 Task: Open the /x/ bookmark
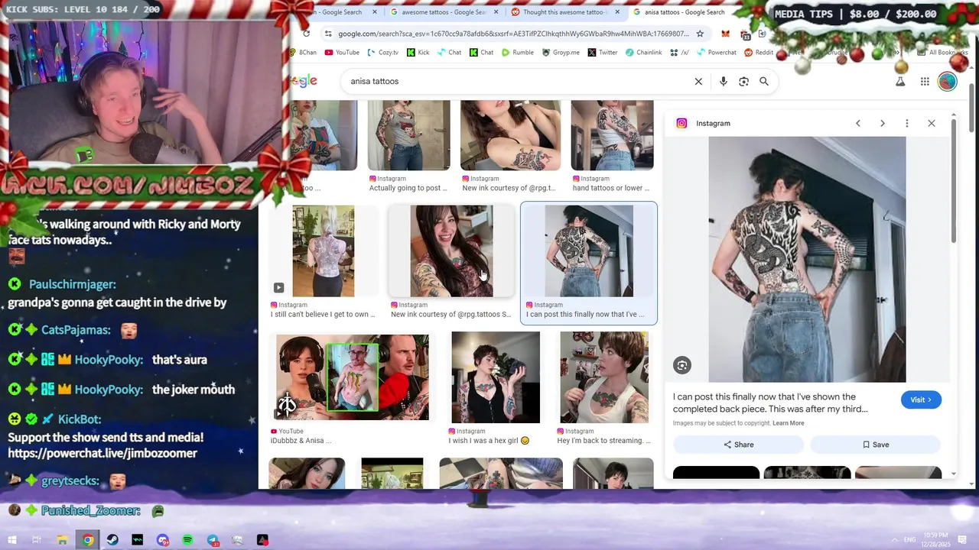click(679, 53)
